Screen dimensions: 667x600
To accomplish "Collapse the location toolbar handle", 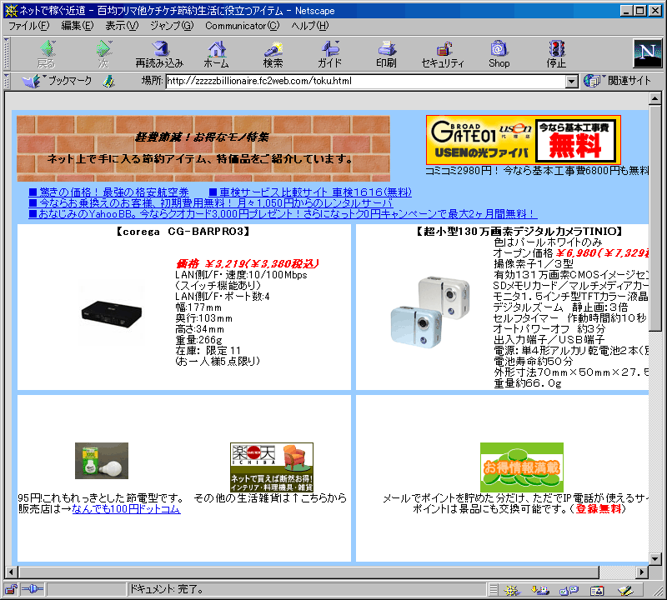I will 7,81.
